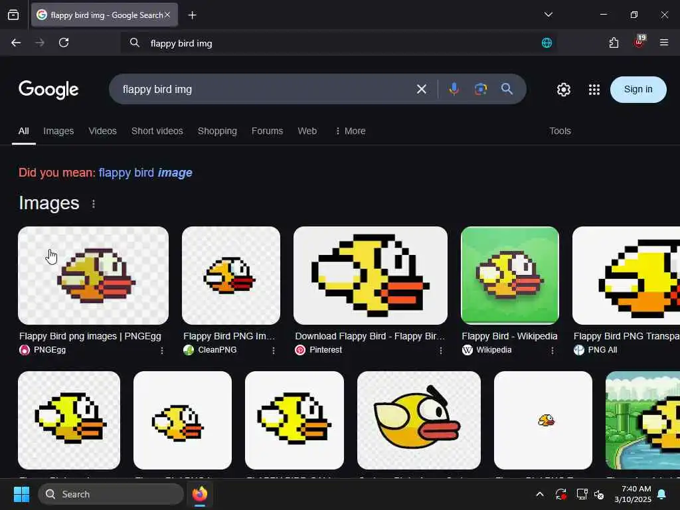This screenshot has height=510, width=680.
Task: Sign in to Google account
Action: [x=638, y=90]
